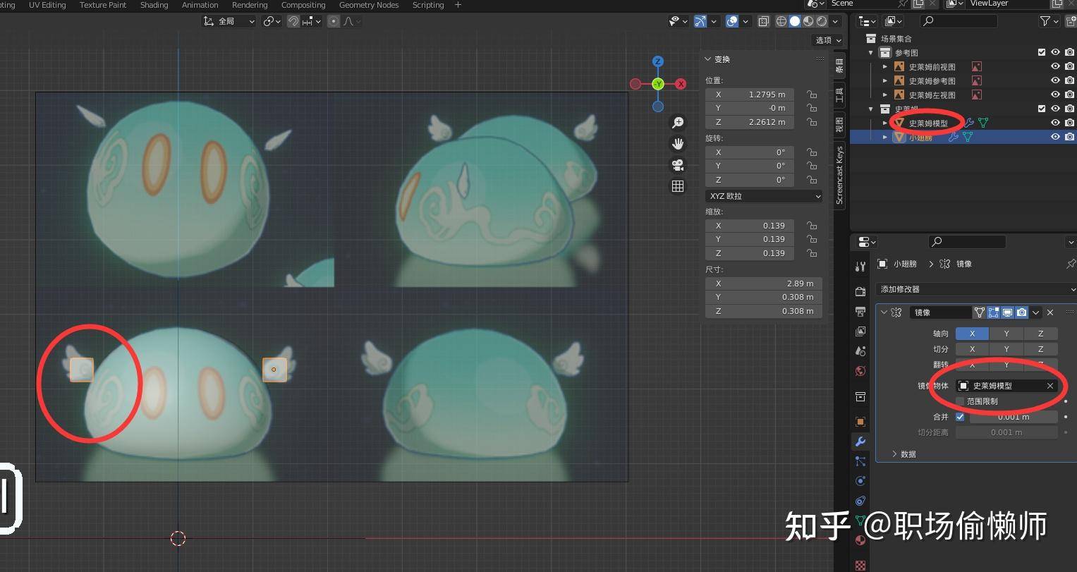Select solid shading mode
1077x572 pixels.
[x=795, y=21]
